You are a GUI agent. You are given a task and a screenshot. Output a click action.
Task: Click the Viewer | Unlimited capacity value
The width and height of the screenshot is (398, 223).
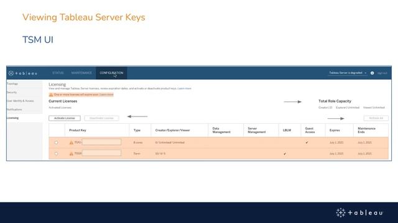point(374,107)
